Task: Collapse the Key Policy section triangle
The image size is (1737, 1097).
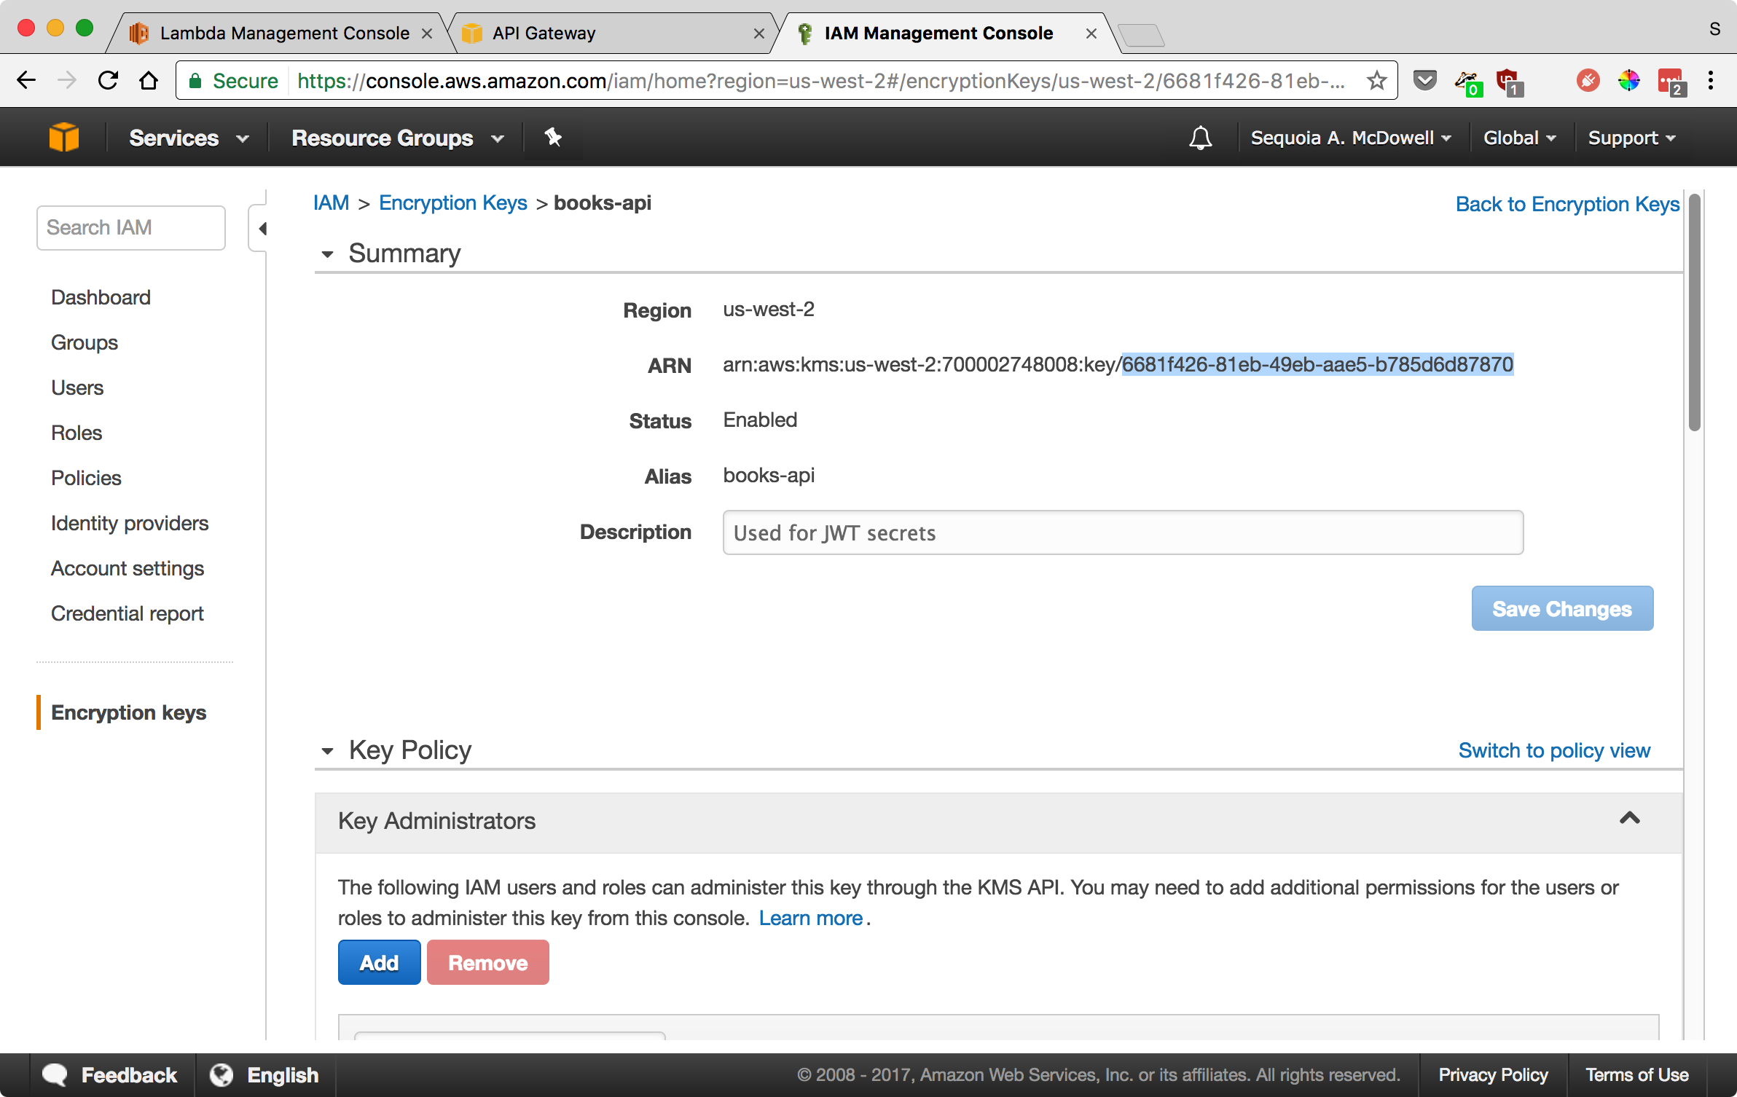Action: pyautogui.click(x=327, y=751)
